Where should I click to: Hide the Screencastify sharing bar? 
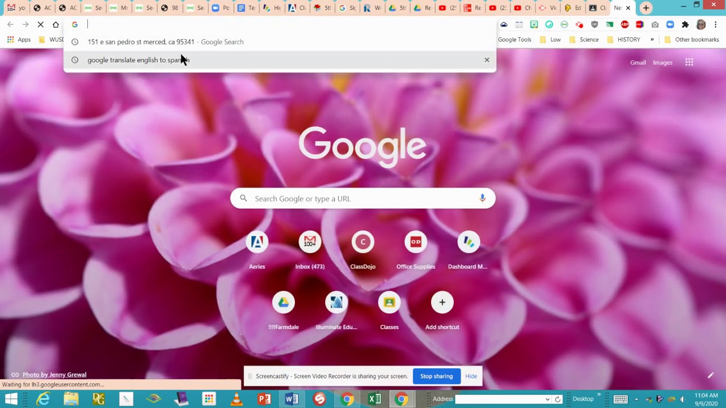[x=471, y=376]
